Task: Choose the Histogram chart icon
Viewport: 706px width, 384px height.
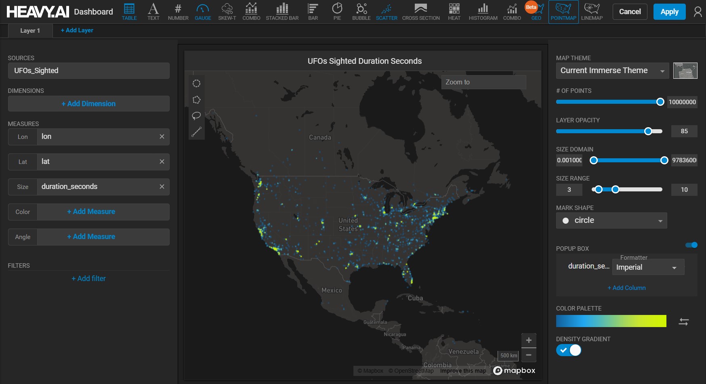Action: (483, 12)
